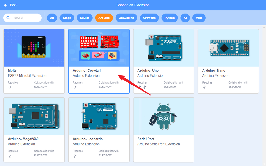Switch to the Crowduino category
The height and width of the screenshot is (166, 266).
pos(127,18)
